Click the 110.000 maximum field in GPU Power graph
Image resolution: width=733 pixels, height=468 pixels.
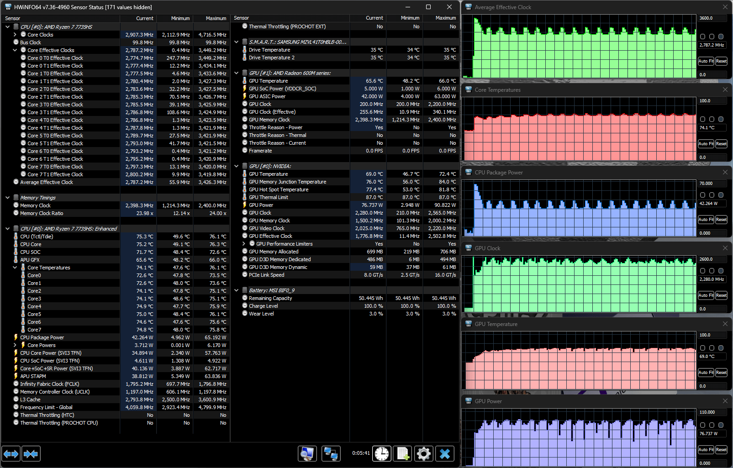point(712,412)
